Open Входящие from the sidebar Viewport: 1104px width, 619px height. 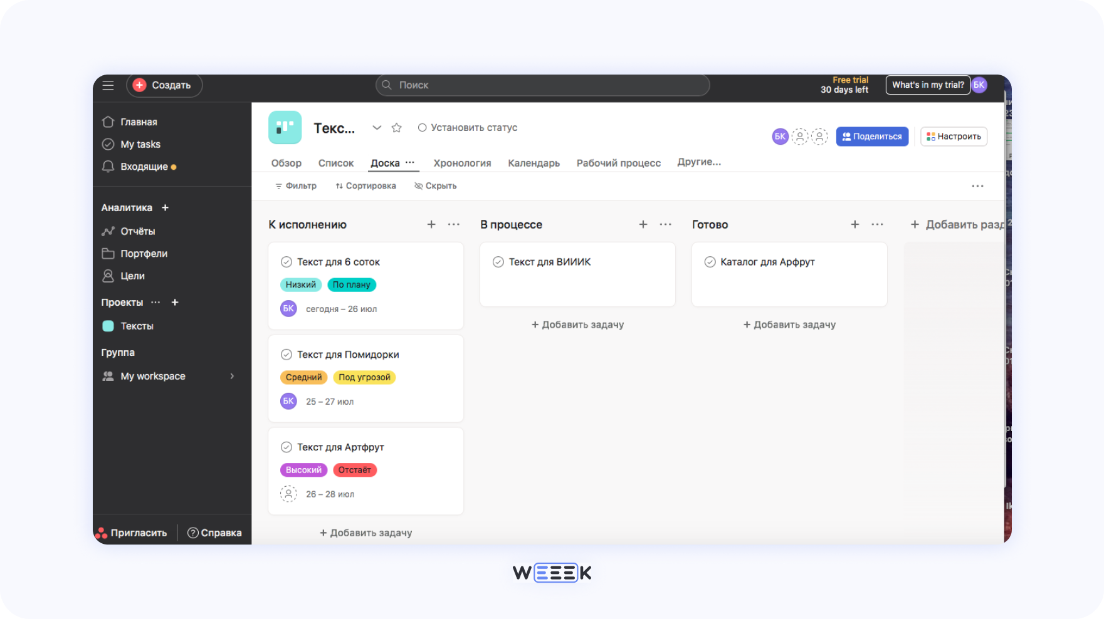click(145, 166)
